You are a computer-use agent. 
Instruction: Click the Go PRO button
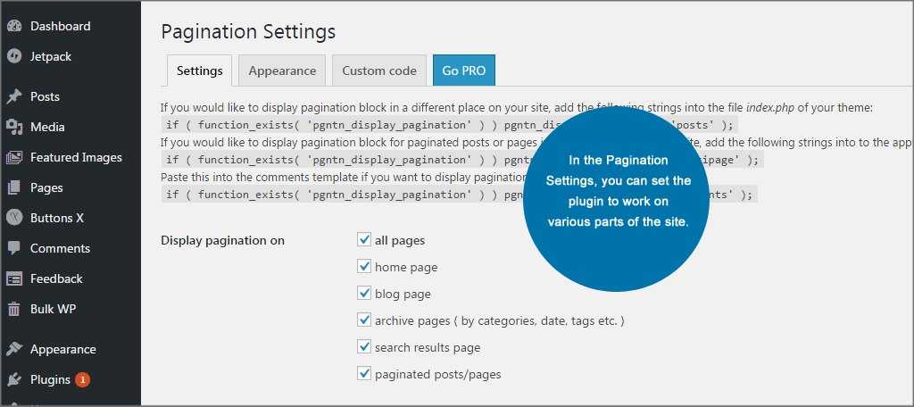coord(463,71)
